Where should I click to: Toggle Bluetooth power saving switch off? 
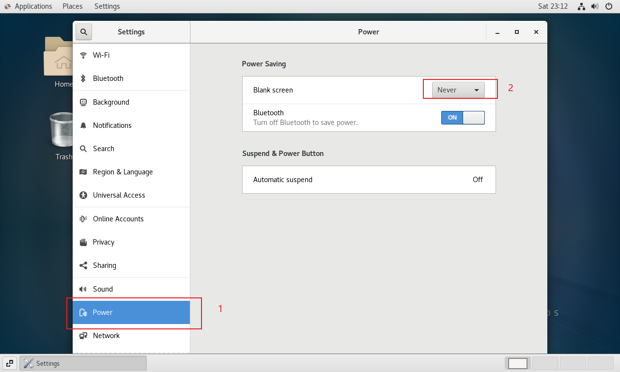point(463,118)
